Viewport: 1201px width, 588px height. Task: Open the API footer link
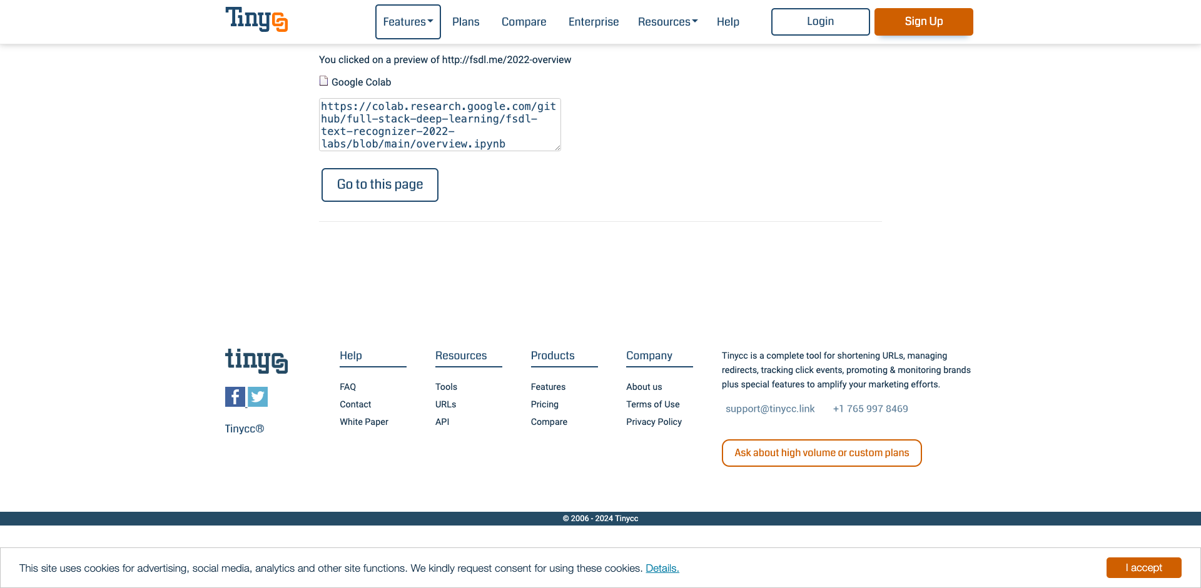point(442,422)
